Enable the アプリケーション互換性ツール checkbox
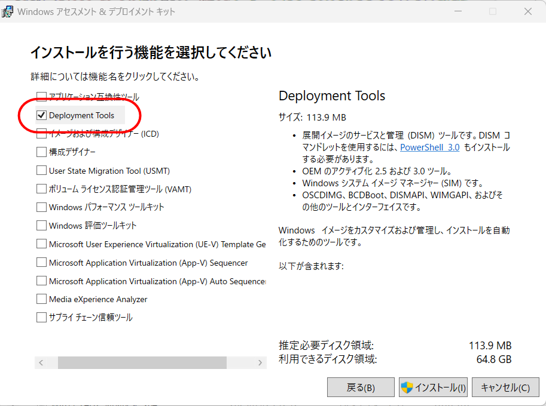This screenshot has height=406, width=546. click(x=41, y=97)
